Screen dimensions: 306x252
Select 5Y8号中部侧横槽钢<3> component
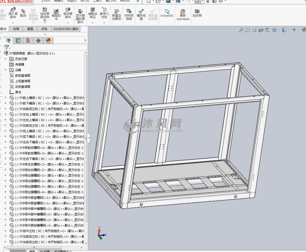(x=47, y=225)
